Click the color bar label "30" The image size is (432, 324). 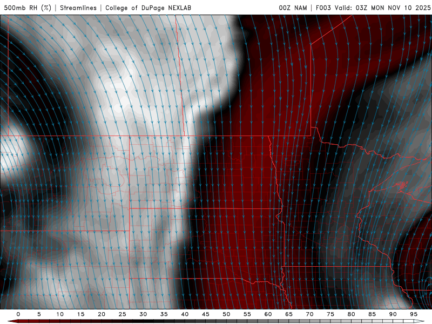143,314
